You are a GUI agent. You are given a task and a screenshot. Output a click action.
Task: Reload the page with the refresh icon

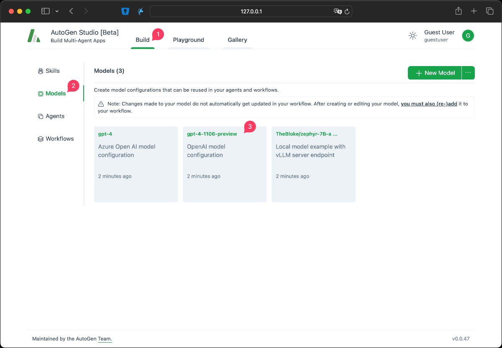(347, 11)
